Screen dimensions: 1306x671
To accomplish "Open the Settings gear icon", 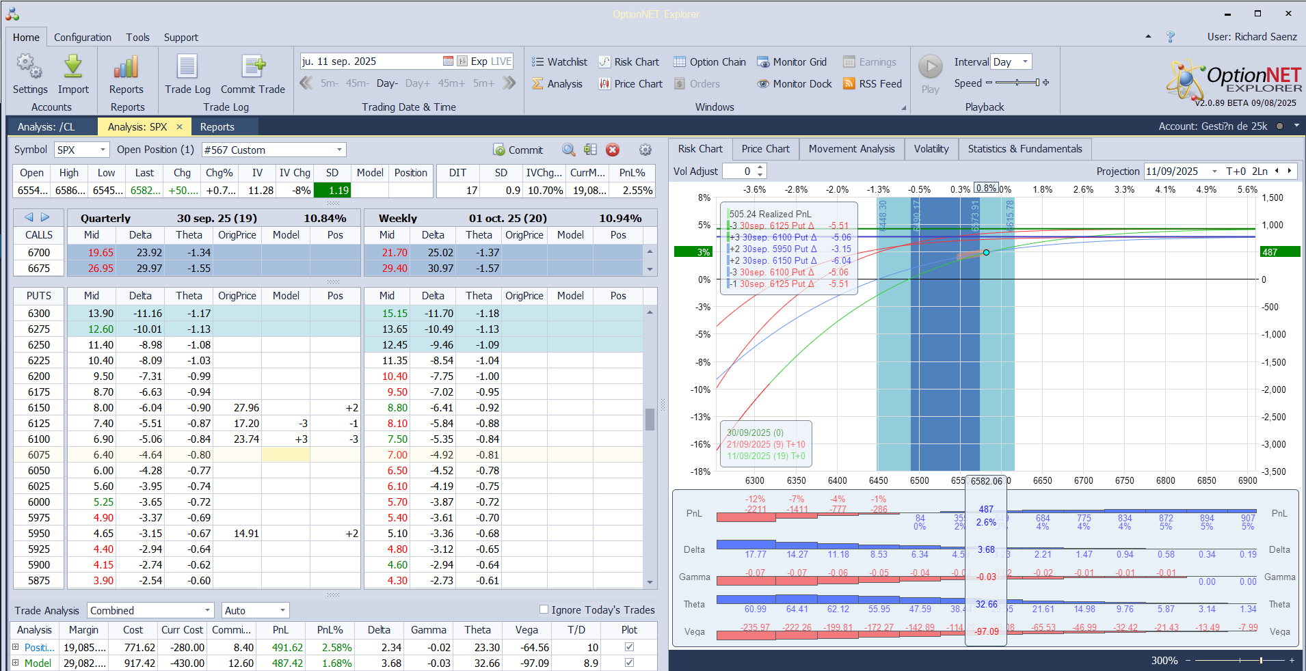I will pyautogui.click(x=29, y=67).
